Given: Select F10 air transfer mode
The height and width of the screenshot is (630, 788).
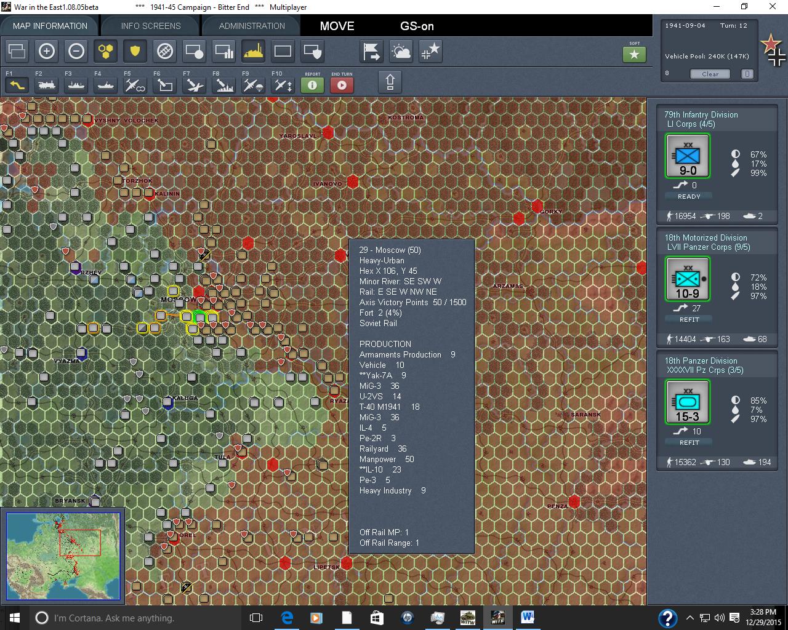Looking at the screenshot, I should [283, 85].
